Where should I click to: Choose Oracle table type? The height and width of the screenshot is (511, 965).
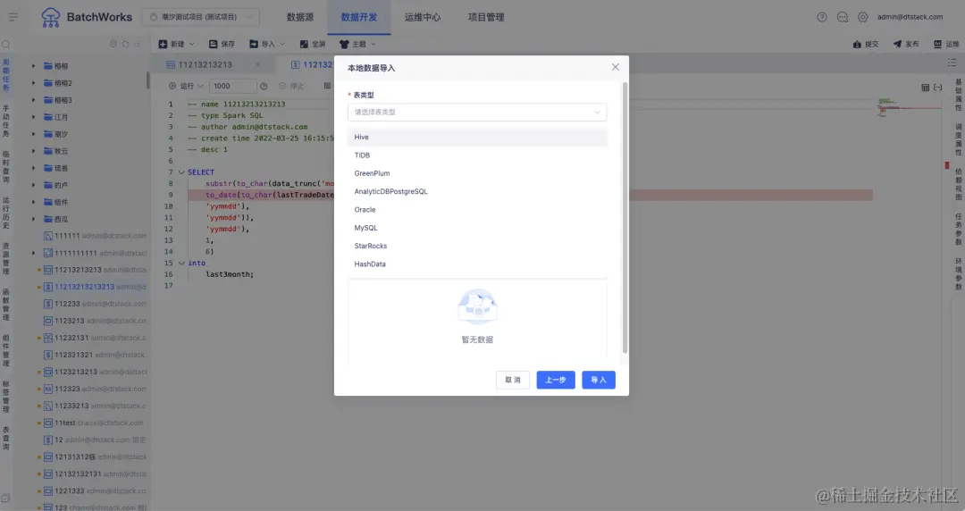coord(477,210)
